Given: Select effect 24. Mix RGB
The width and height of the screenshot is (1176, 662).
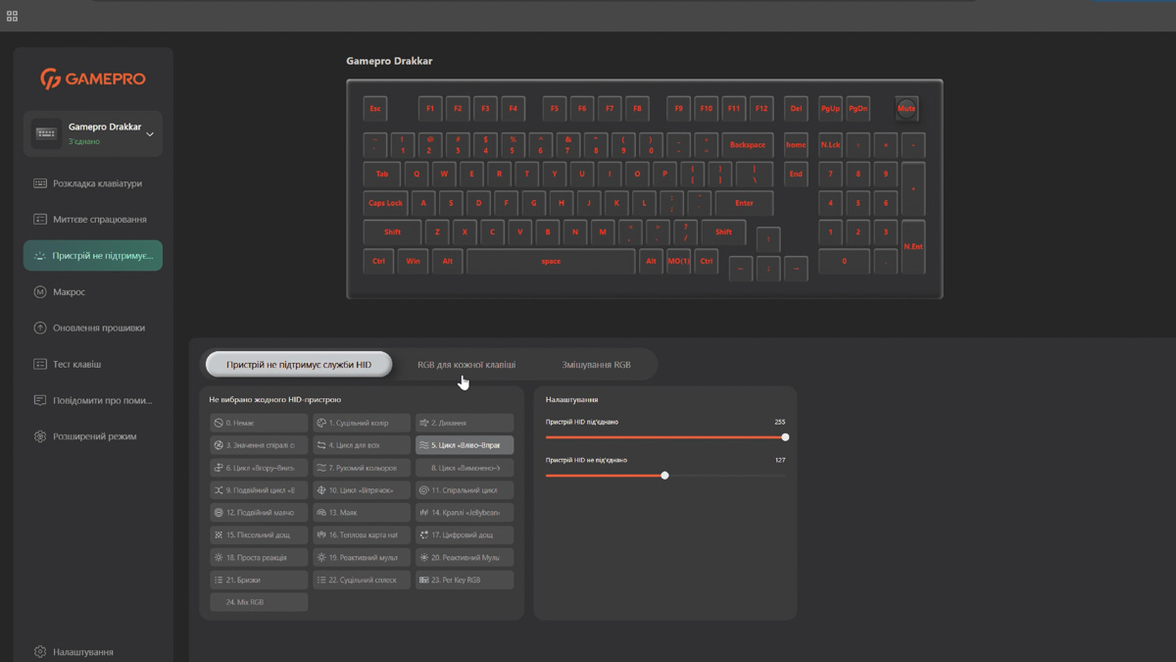Looking at the screenshot, I should [x=259, y=603].
